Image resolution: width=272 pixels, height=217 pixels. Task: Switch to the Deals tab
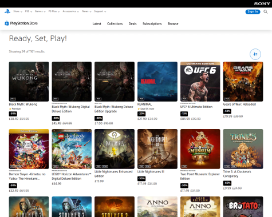click(132, 24)
